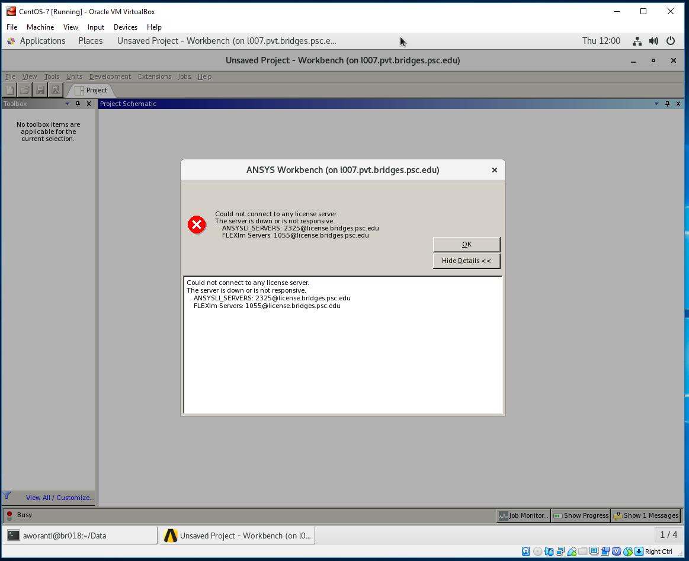Close the Project Schematic panel
The height and width of the screenshot is (561, 689).
678,104
